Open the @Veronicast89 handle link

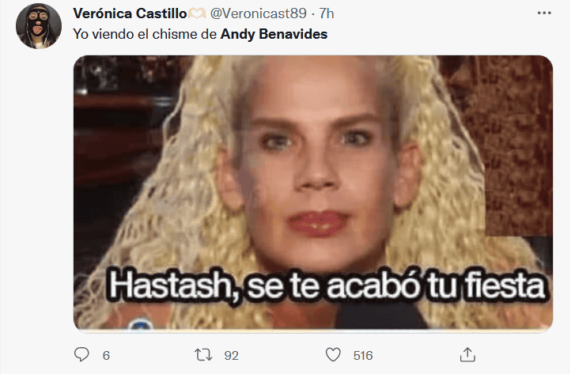point(258,13)
